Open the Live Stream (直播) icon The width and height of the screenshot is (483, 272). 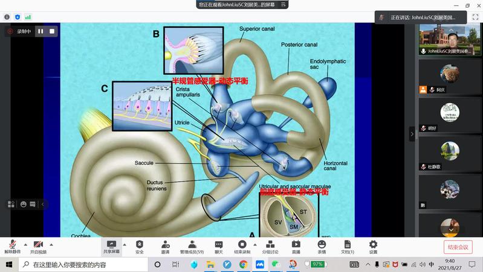(296, 245)
